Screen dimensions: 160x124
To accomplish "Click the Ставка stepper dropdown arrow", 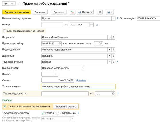I will 56,74.
